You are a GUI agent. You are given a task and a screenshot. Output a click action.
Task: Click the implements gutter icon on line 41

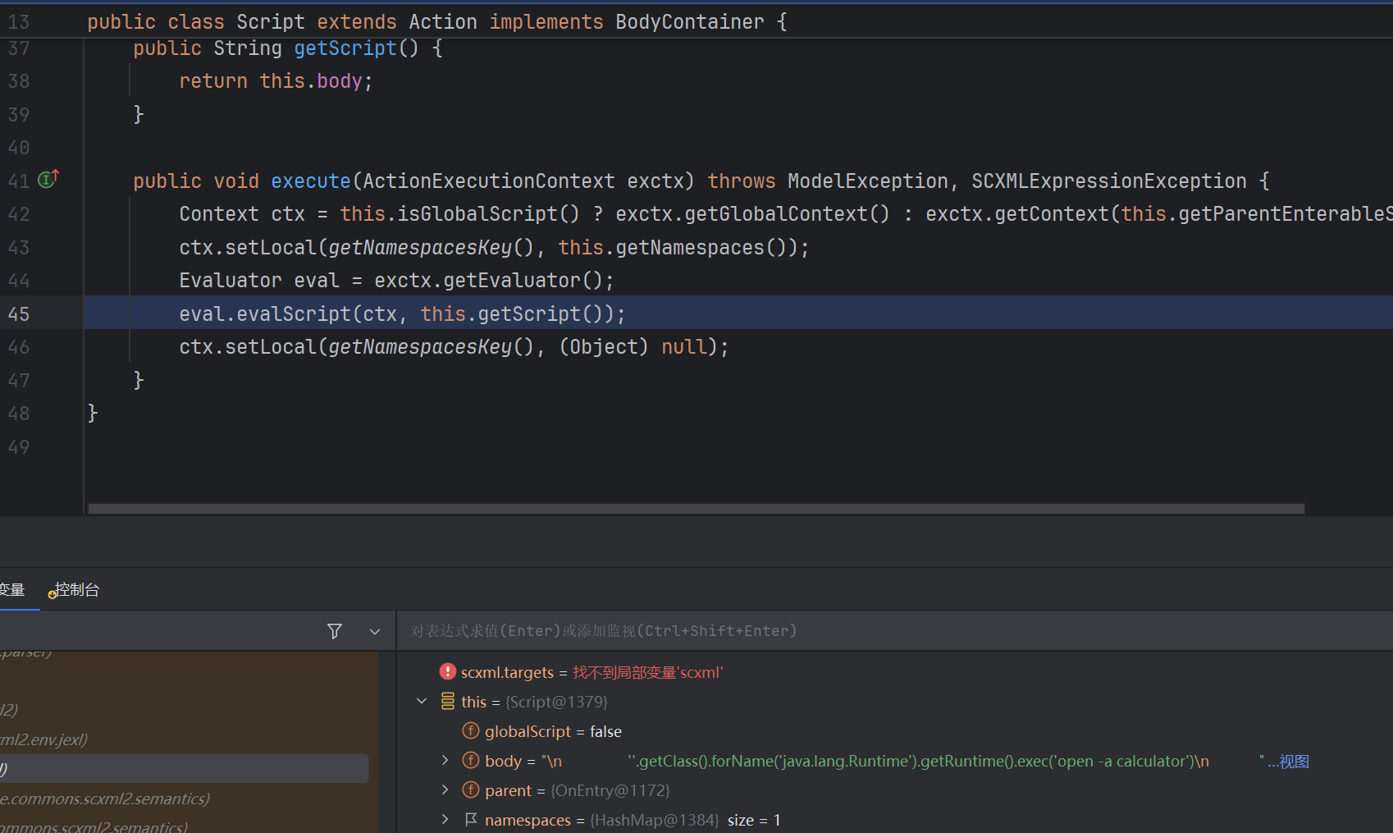click(48, 179)
